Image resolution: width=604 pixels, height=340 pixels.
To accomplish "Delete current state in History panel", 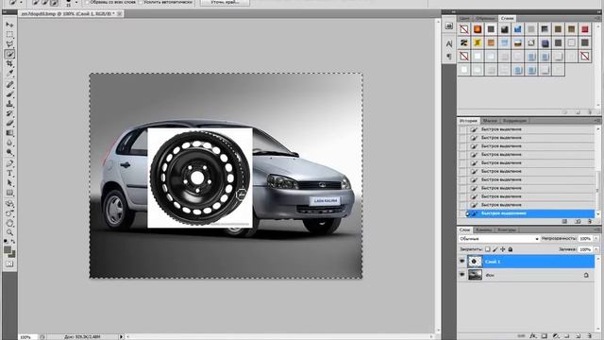I will coord(589,222).
